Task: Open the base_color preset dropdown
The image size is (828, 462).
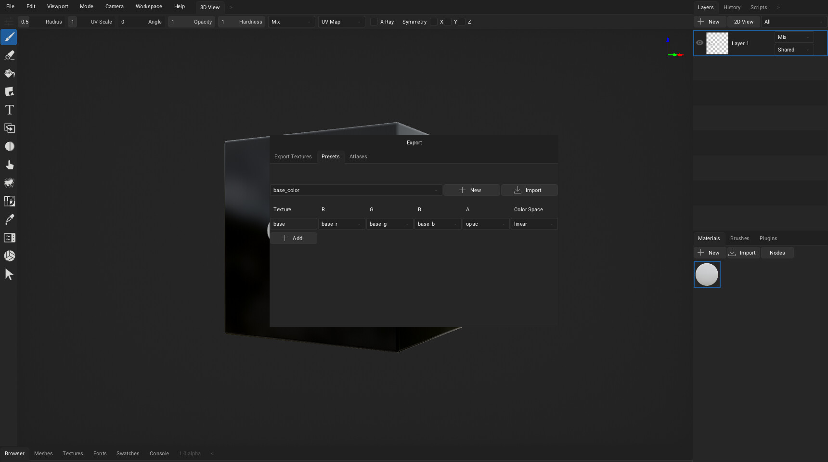Action: point(355,190)
